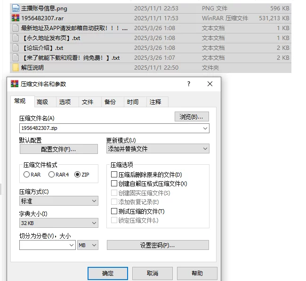Click the 配置文件(F)... button
The width and height of the screenshot is (306, 281).
coord(59,149)
